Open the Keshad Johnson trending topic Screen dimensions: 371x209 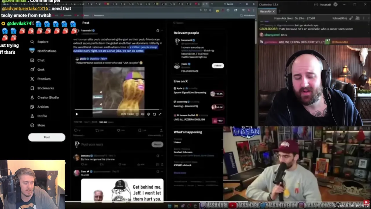pos(183,152)
